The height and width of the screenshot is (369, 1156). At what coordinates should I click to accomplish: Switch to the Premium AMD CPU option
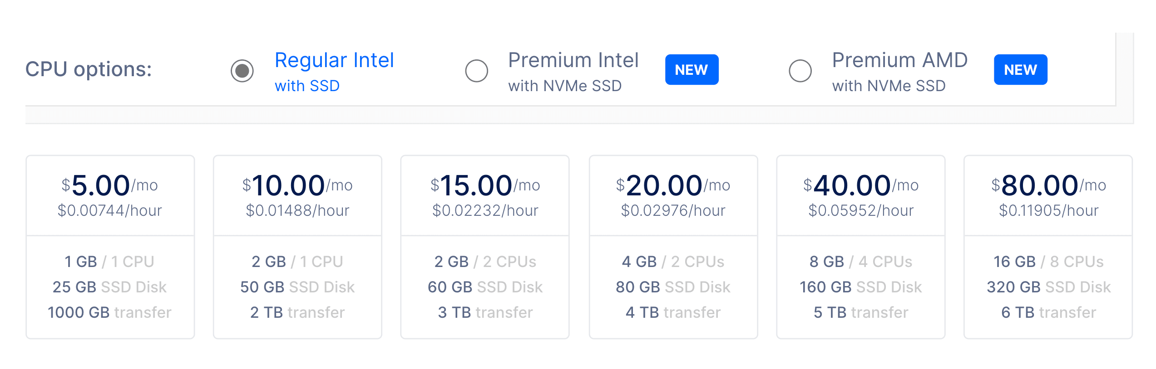pyautogui.click(x=801, y=71)
